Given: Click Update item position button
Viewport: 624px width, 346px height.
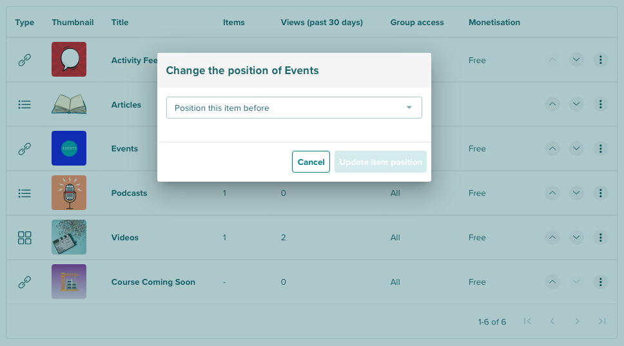Looking at the screenshot, I should [380, 162].
